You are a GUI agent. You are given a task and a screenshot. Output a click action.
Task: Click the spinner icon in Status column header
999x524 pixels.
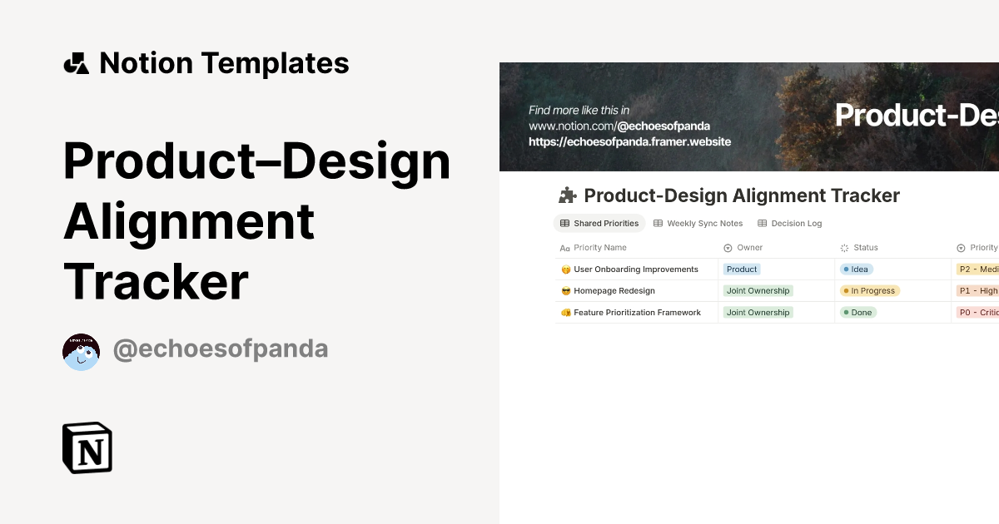(x=842, y=247)
